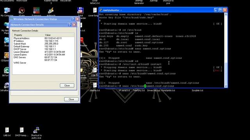Screen dimensions: 250x140
Task: Minimize the PuTTY root@ubuntu window
Action: click(216, 10)
